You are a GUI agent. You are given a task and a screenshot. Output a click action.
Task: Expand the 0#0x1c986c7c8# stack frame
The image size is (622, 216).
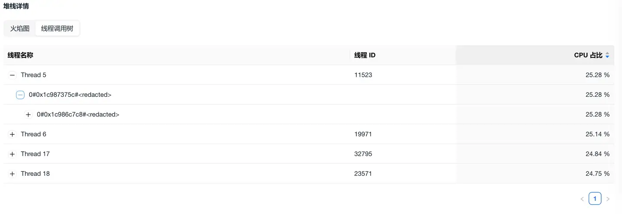(x=29, y=115)
